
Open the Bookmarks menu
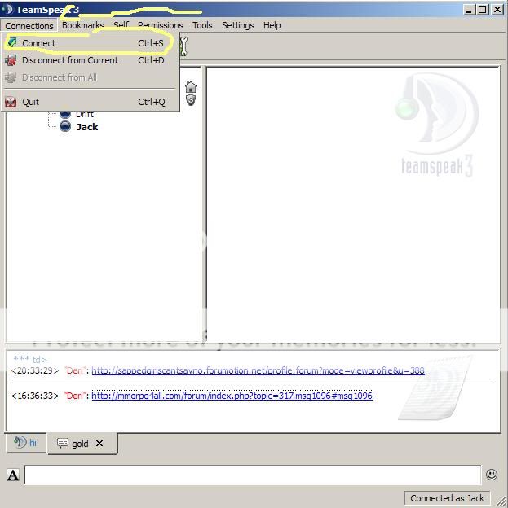(83, 25)
